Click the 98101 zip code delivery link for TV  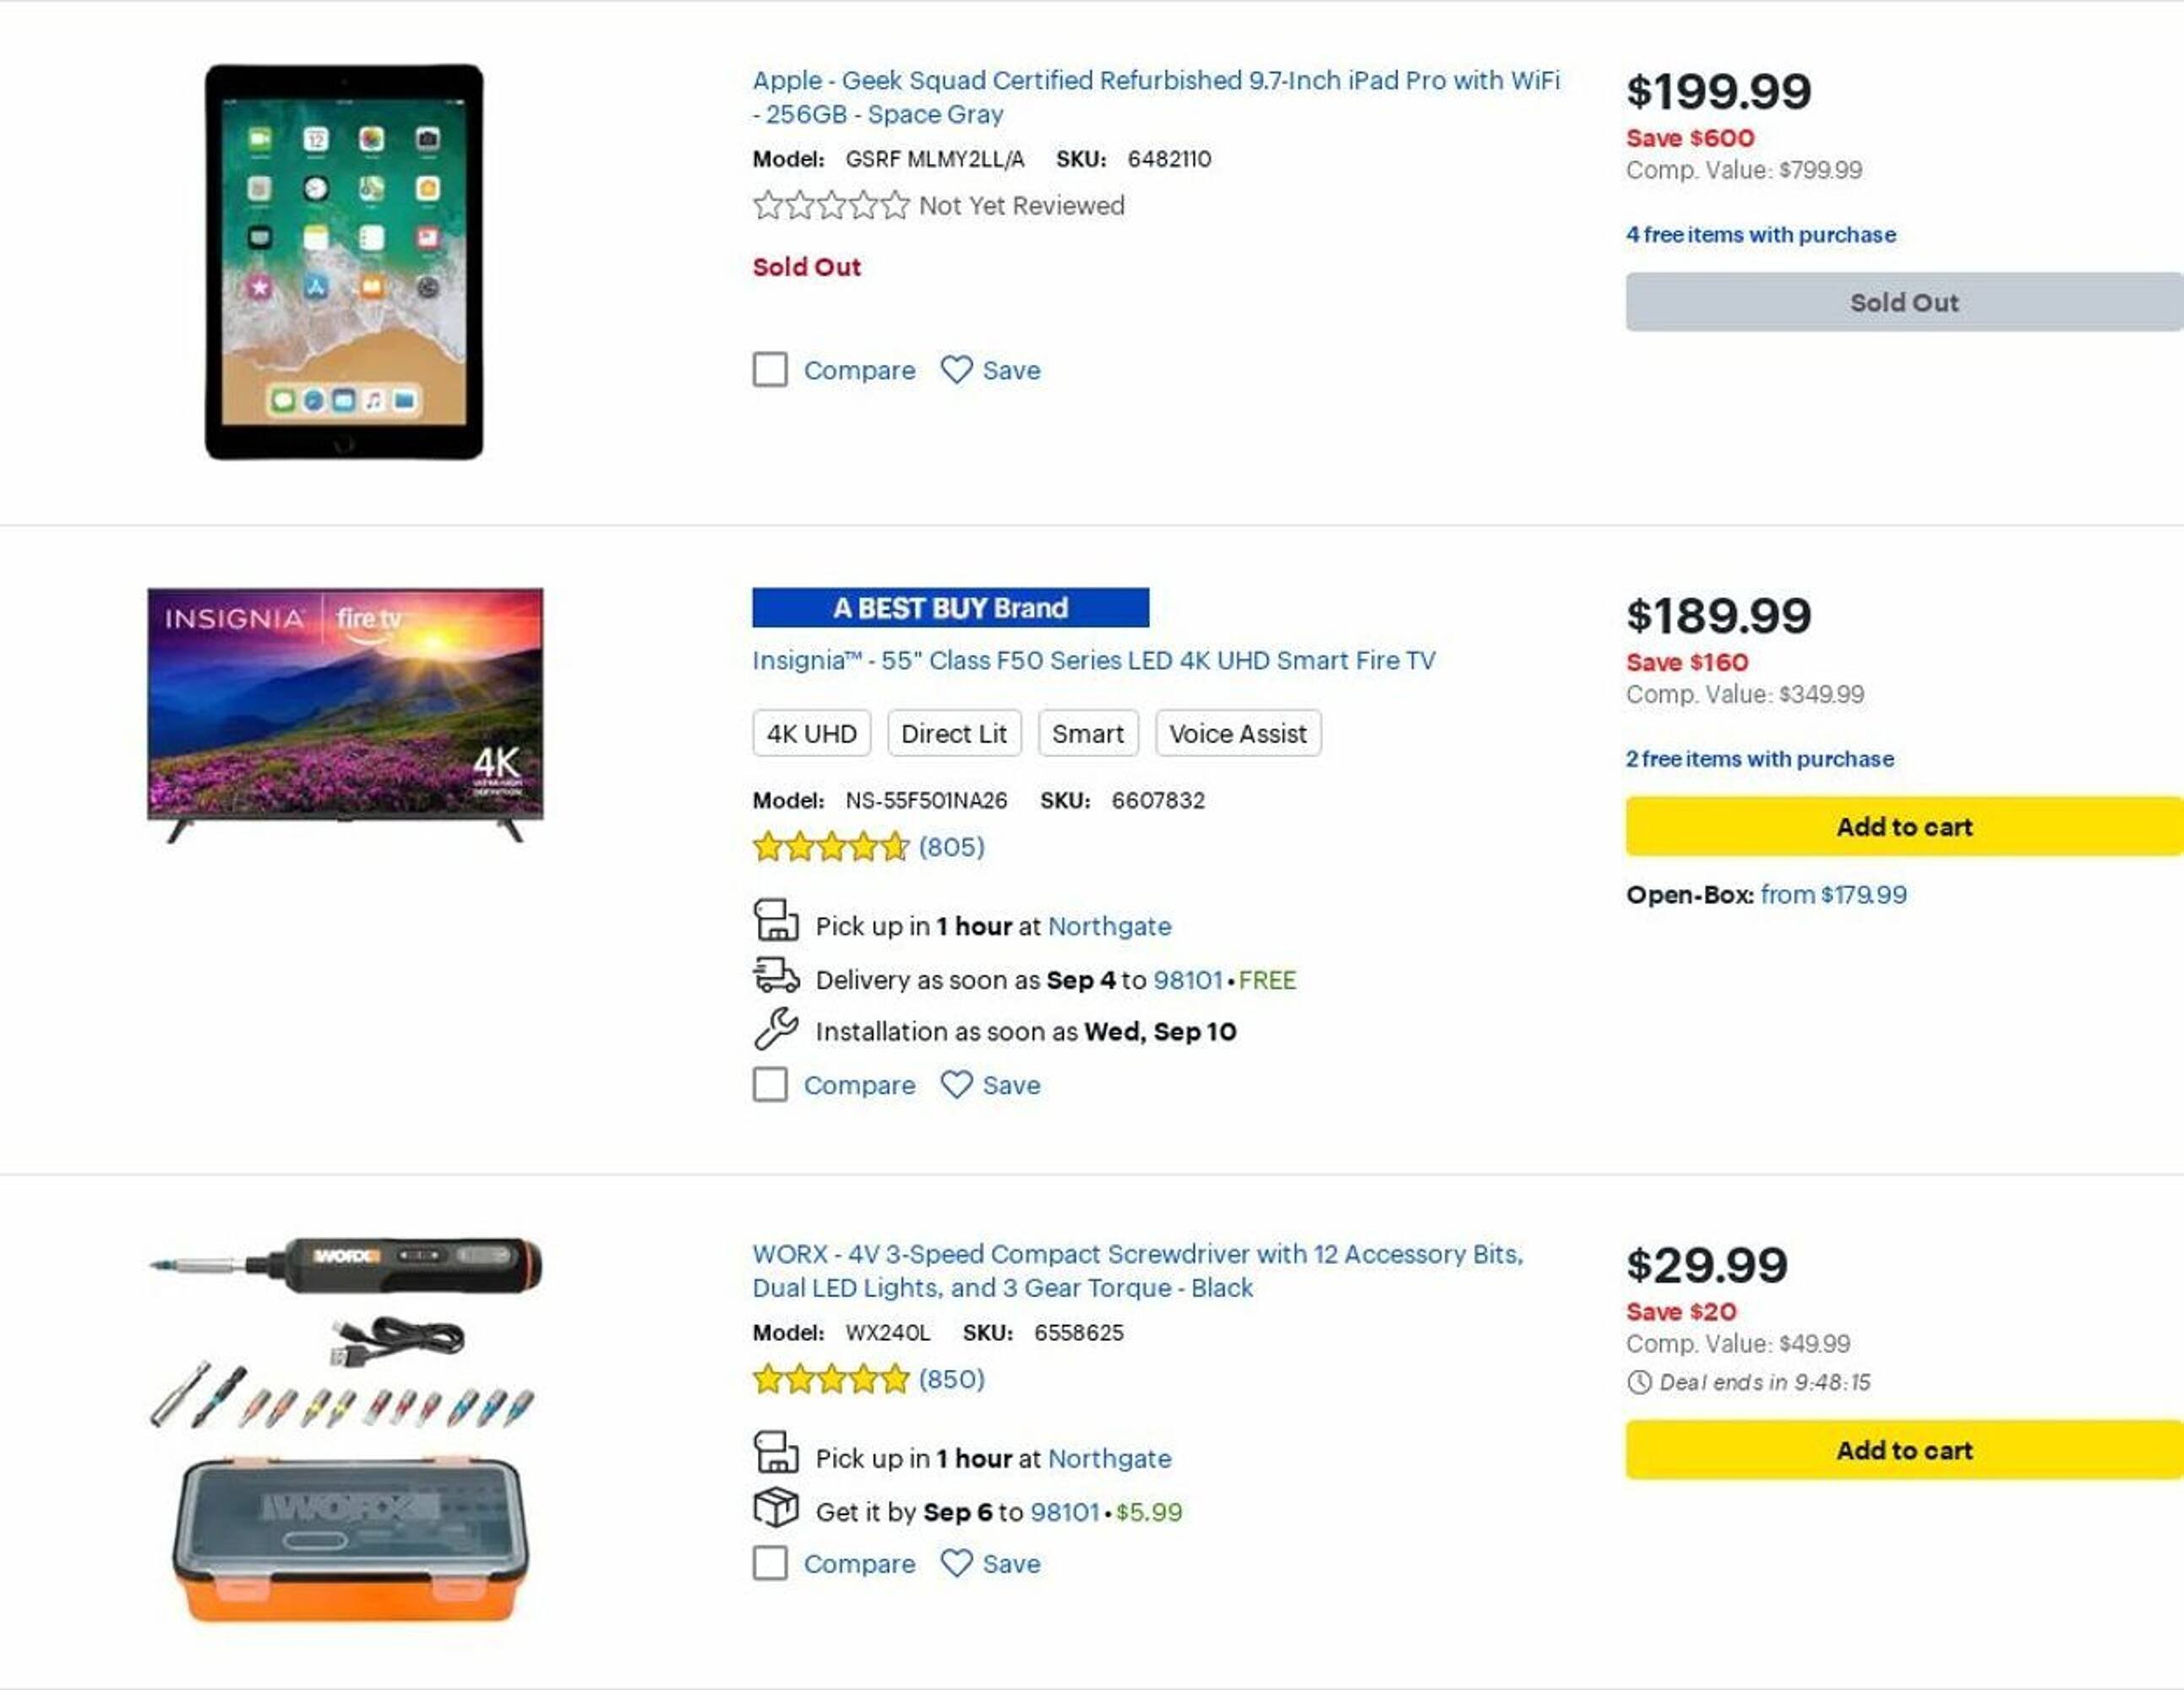[x=1187, y=980]
